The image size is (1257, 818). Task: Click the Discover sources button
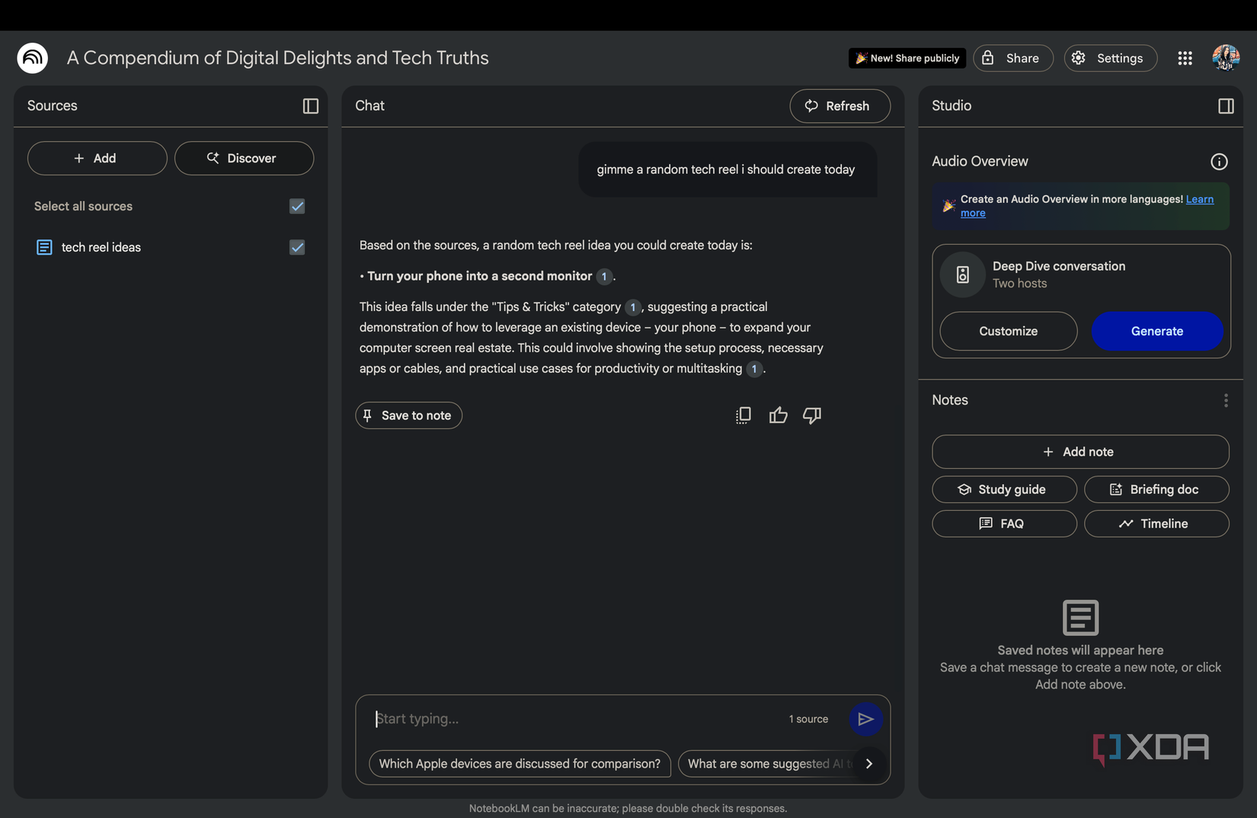tap(244, 158)
